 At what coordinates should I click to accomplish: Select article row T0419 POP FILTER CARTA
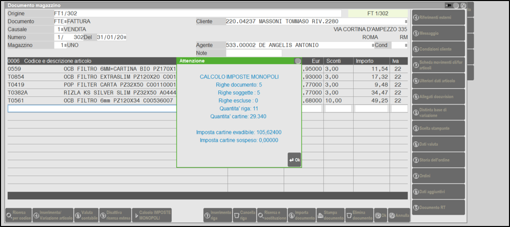coord(91,85)
